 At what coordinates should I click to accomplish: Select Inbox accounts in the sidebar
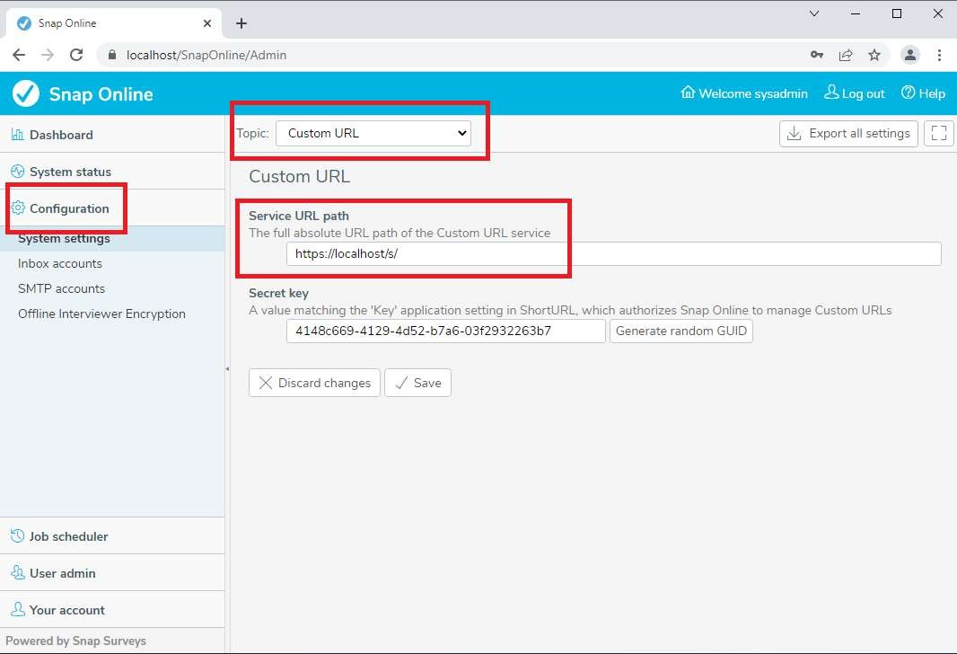(60, 263)
